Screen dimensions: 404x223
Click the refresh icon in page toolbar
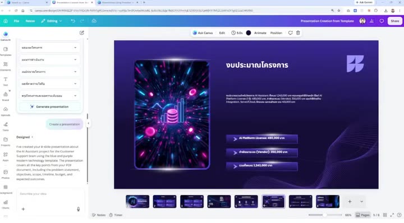290,33
